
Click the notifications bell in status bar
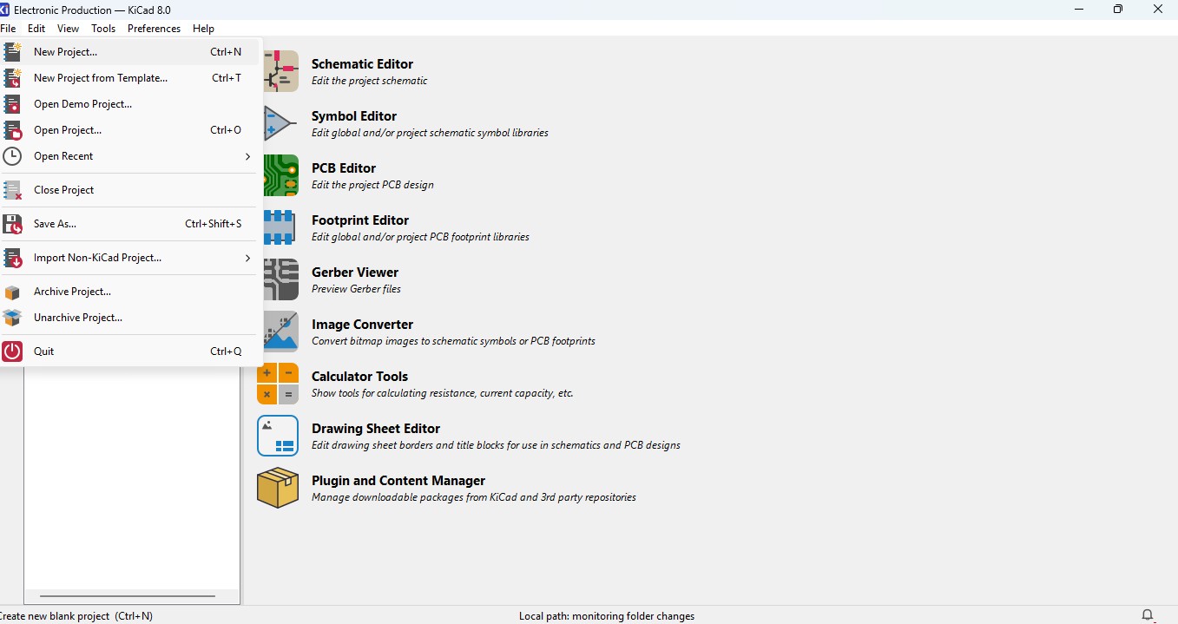(1148, 615)
